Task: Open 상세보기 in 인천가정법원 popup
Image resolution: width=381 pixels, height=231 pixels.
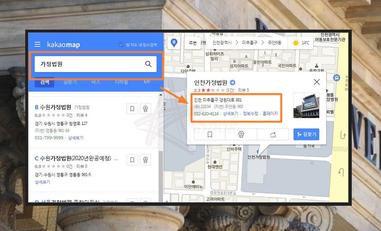Action: pyautogui.click(x=231, y=114)
